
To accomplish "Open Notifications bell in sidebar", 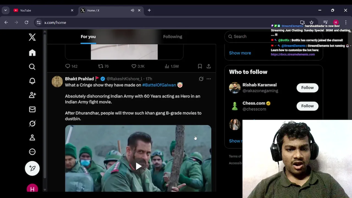I will (32, 81).
